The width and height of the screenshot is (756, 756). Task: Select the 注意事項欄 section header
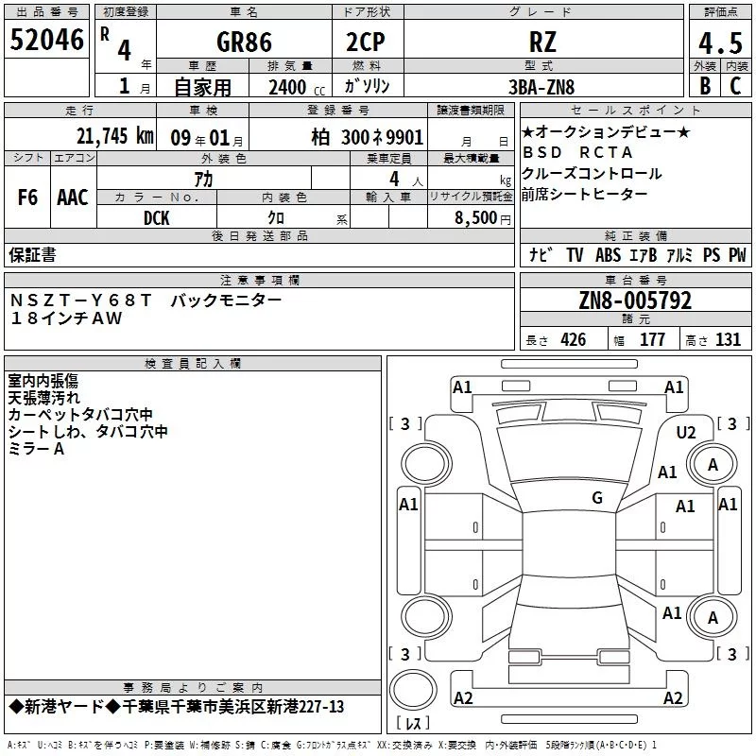(x=260, y=280)
